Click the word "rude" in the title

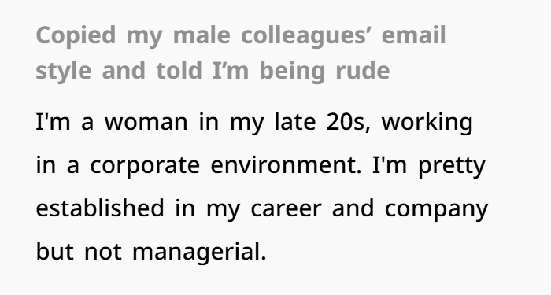pos(363,70)
